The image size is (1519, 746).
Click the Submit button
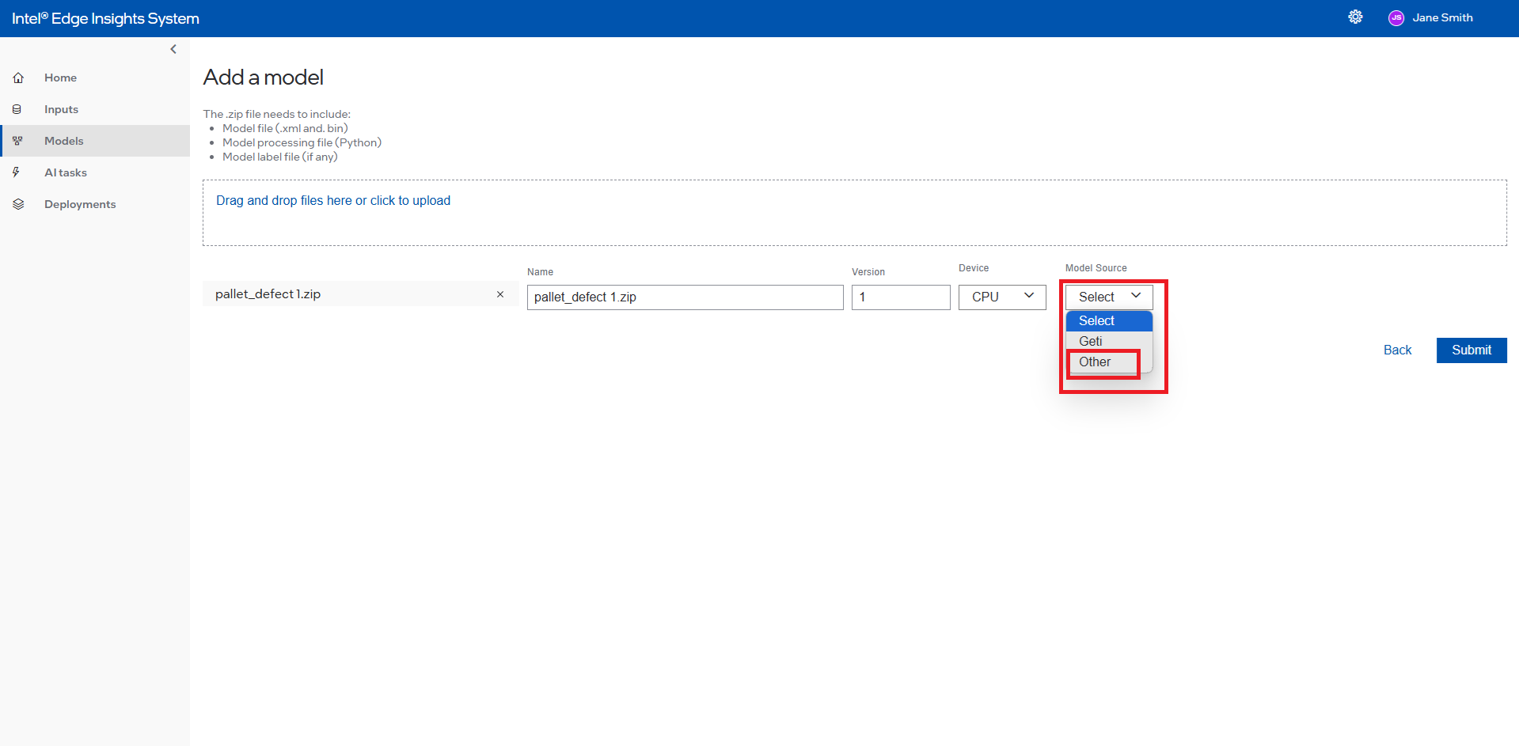click(x=1472, y=350)
